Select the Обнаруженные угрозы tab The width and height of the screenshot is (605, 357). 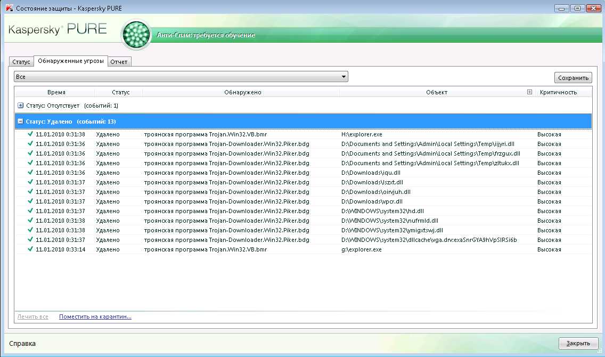[71, 61]
